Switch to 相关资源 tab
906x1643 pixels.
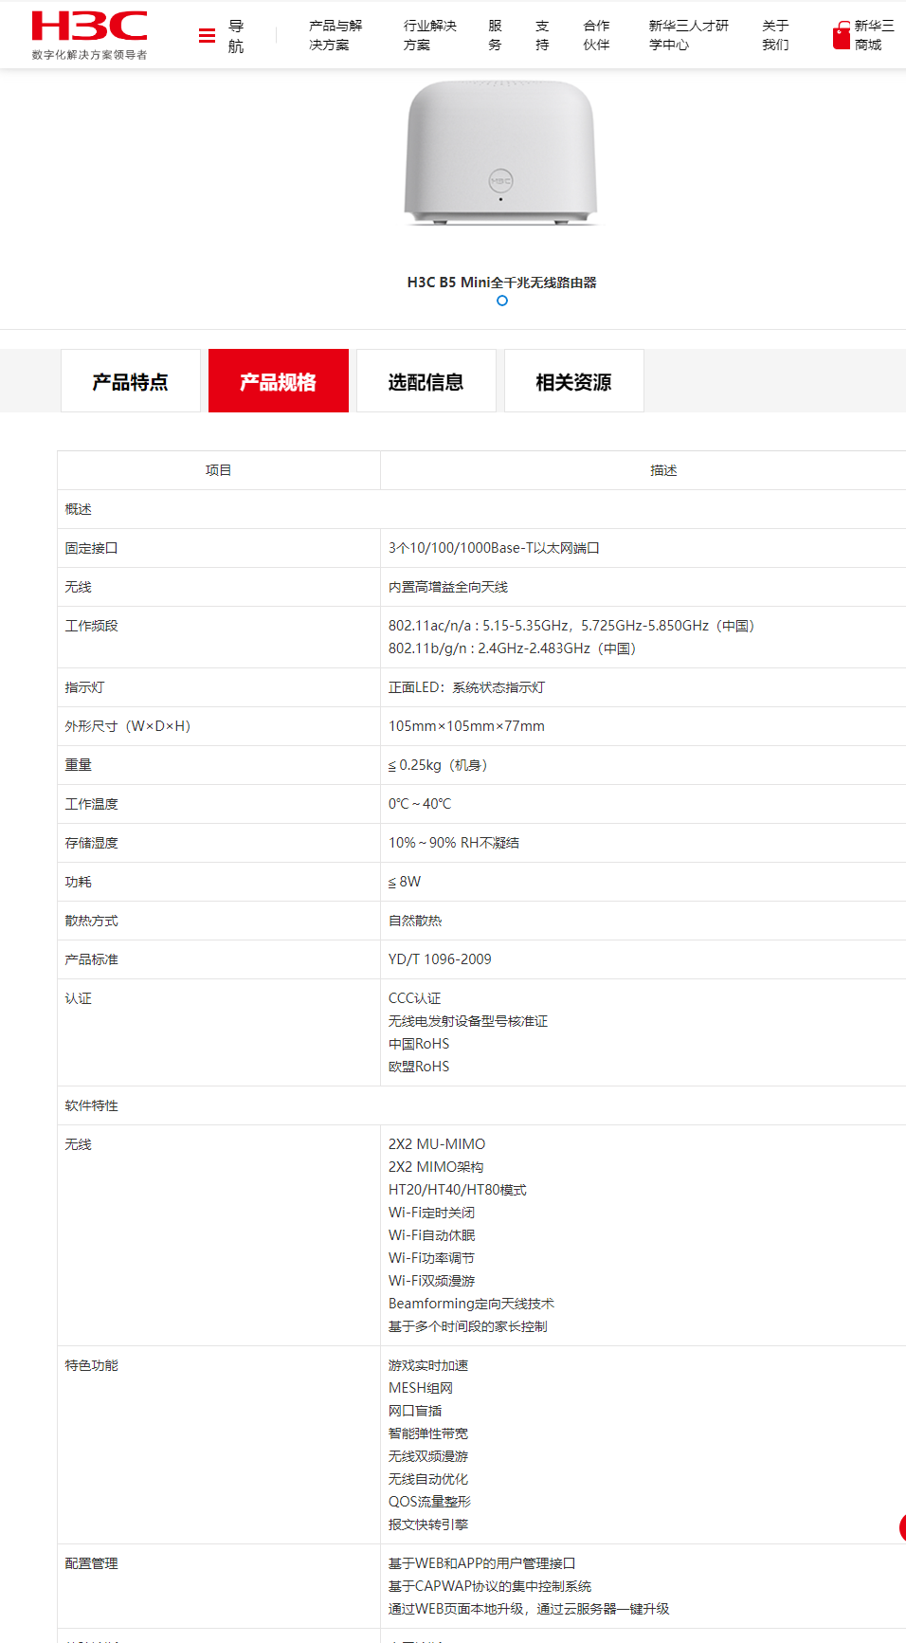click(x=574, y=381)
